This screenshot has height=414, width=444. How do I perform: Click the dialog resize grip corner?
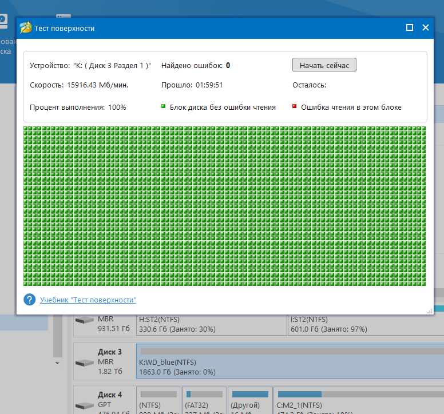[429, 311]
